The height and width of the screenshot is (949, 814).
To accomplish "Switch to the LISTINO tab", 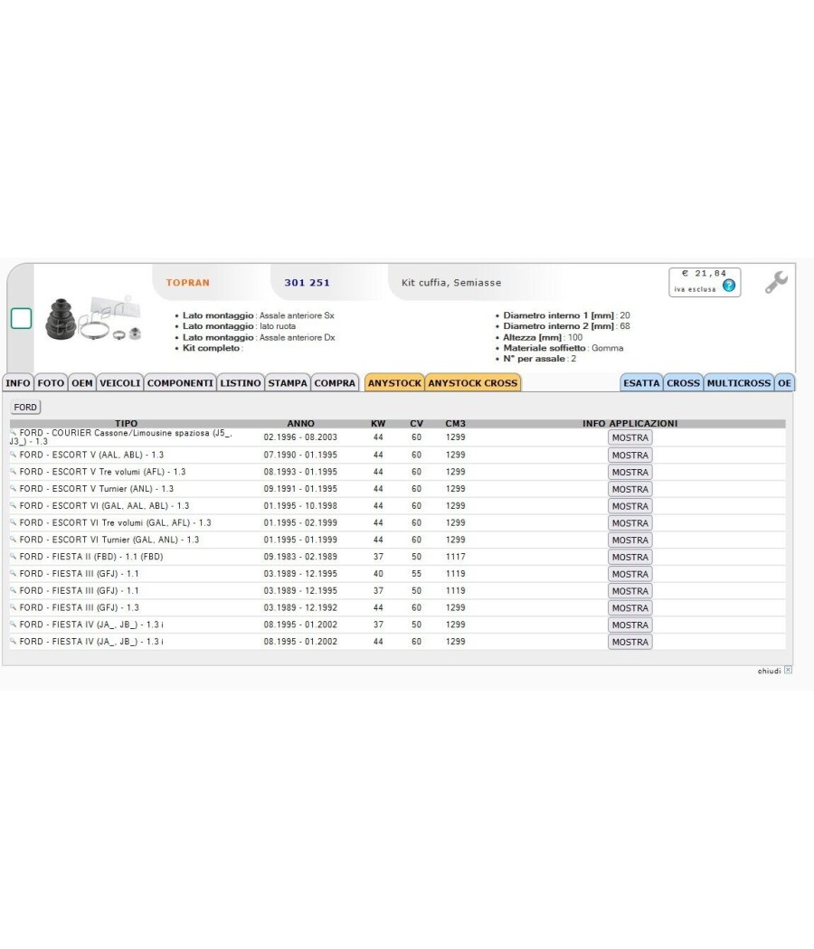I will pos(241,383).
